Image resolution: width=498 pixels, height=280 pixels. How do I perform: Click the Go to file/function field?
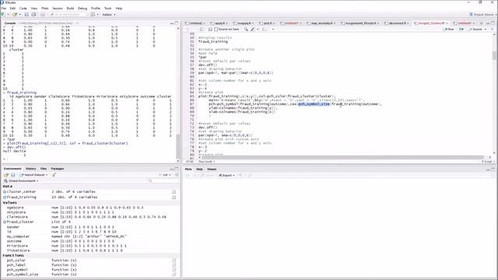(68, 15)
